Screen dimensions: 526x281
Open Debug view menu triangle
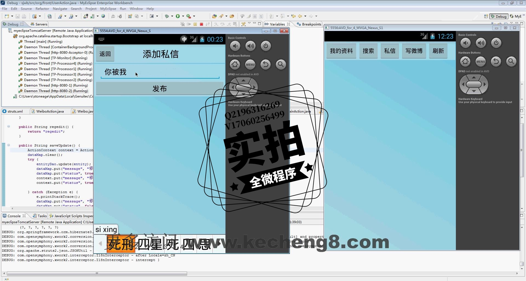pos(249,24)
